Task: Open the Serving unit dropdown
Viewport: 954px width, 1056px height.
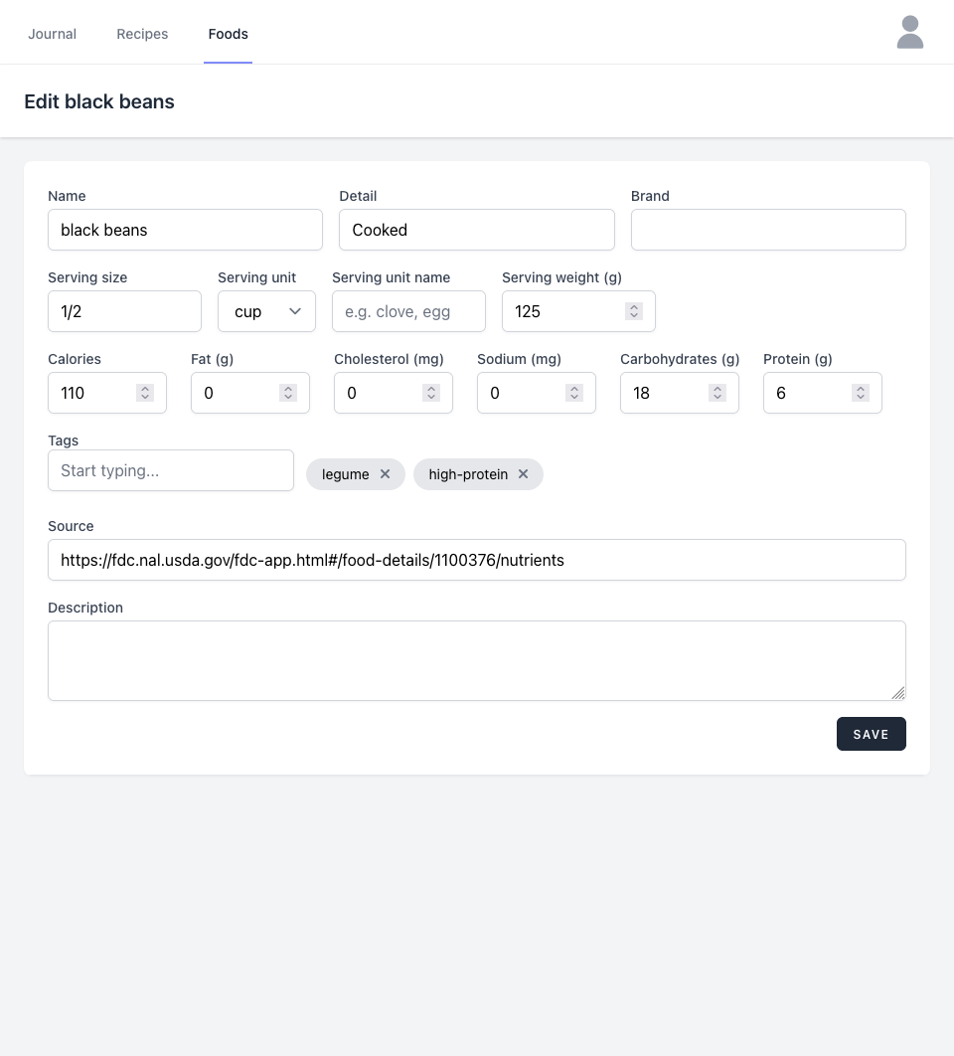Action: tap(266, 311)
